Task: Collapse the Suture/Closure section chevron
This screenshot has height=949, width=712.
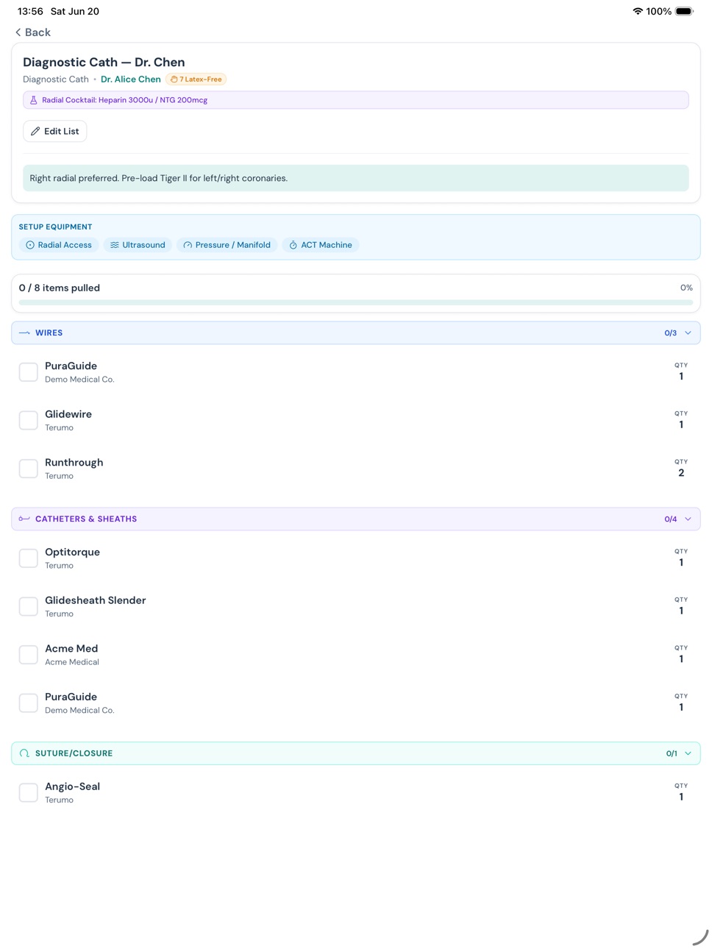Action: click(x=688, y=753)
